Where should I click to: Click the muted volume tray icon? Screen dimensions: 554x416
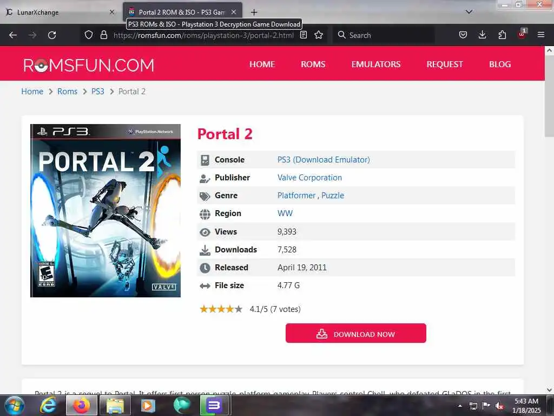point(499,406)
